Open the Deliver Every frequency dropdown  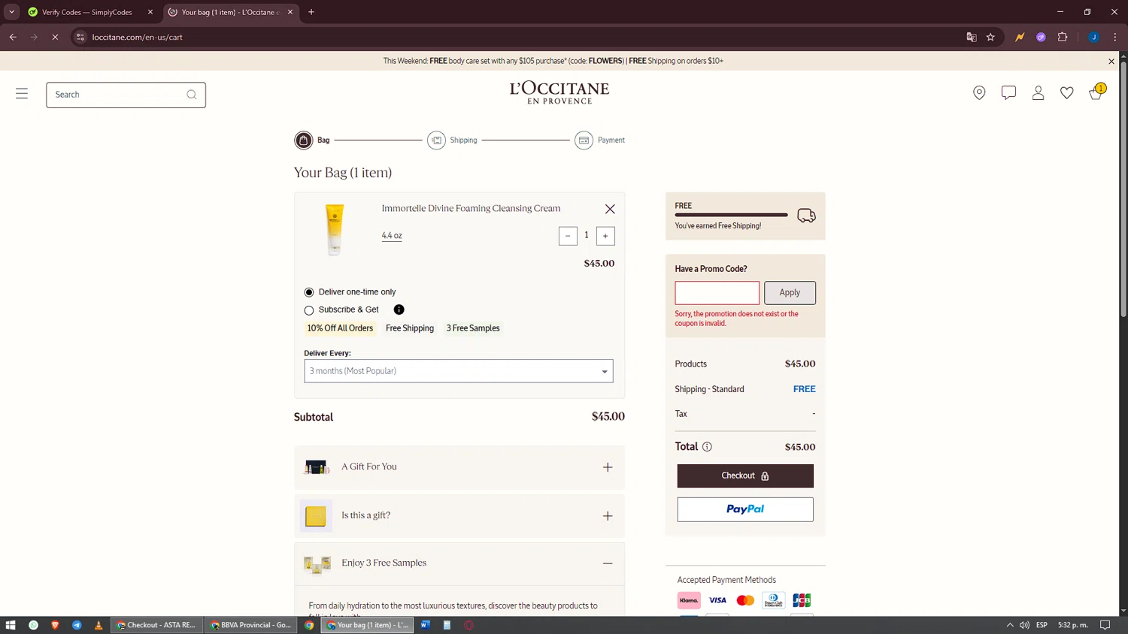(459, 371)
